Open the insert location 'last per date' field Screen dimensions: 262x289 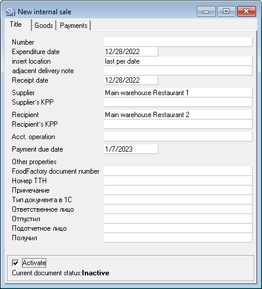click(178, 61)
